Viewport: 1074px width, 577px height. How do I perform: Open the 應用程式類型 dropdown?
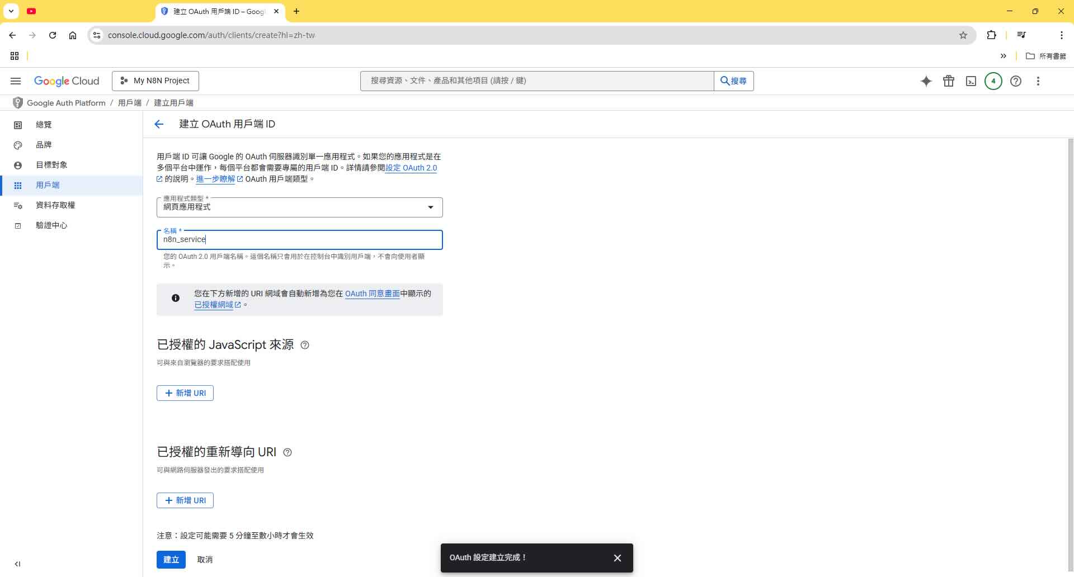[x=430, y=207]
